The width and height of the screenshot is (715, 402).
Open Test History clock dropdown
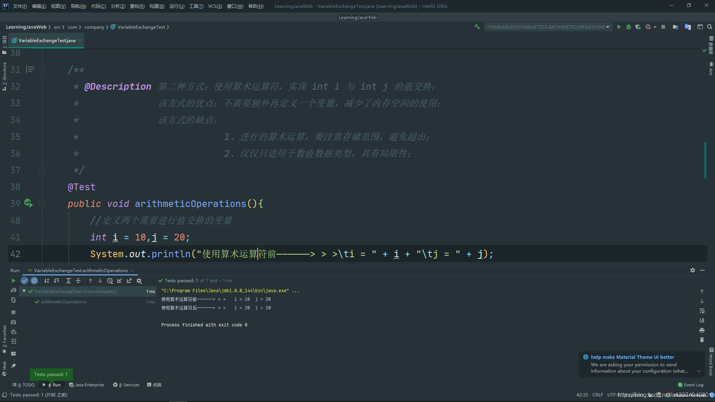(110, 281)
